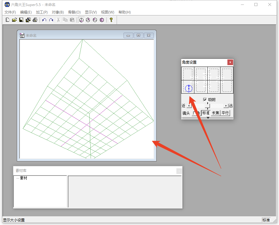This screenshot has width=279, height=225.
Task: Click the New file toolbar icon
Action: (7, 20)
